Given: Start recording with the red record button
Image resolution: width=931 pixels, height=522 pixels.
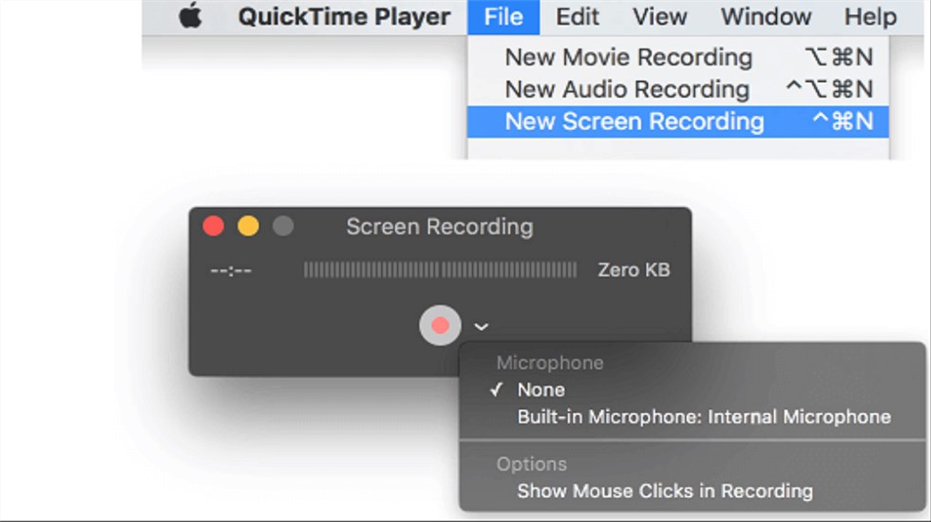Looking at the screenshot, I should click(x=440, y=325).
